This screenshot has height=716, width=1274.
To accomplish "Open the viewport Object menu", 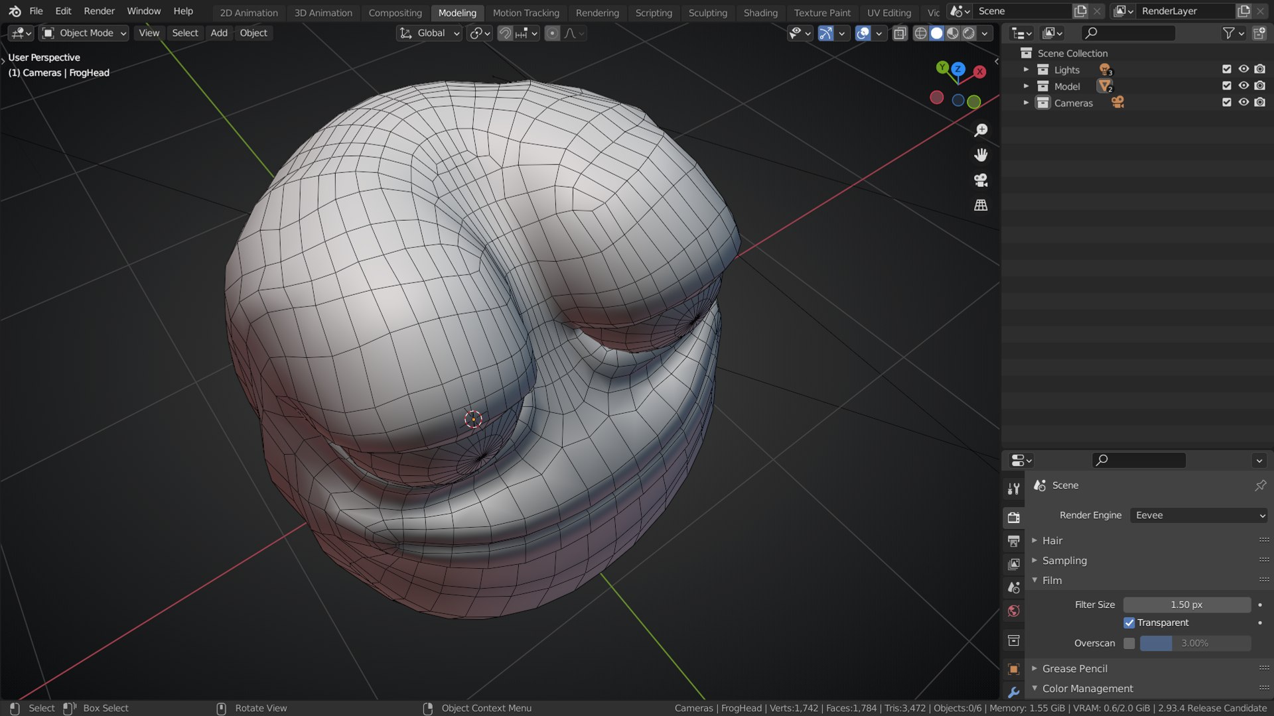I will pos(253,33).
